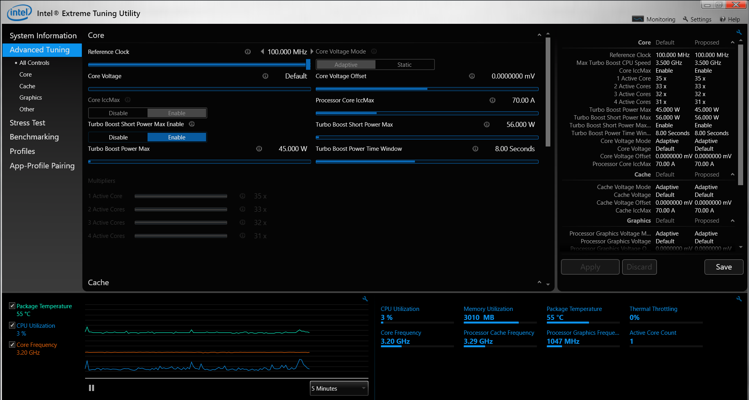The width and height of the screenshot is (749, 400).
Task: Click info icon for Turbo Boost Power Time Window
Action: coord(475,148)
